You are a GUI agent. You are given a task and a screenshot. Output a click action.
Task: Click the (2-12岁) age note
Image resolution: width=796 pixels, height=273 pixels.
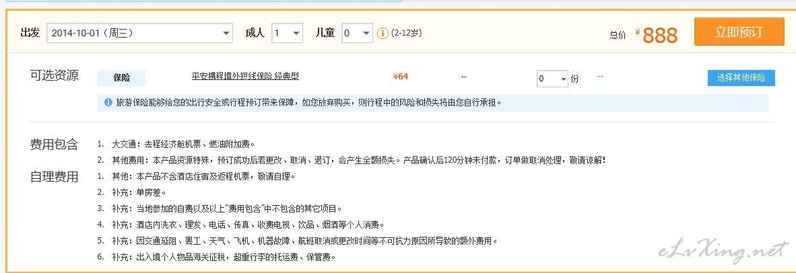(x=407, y=33)
